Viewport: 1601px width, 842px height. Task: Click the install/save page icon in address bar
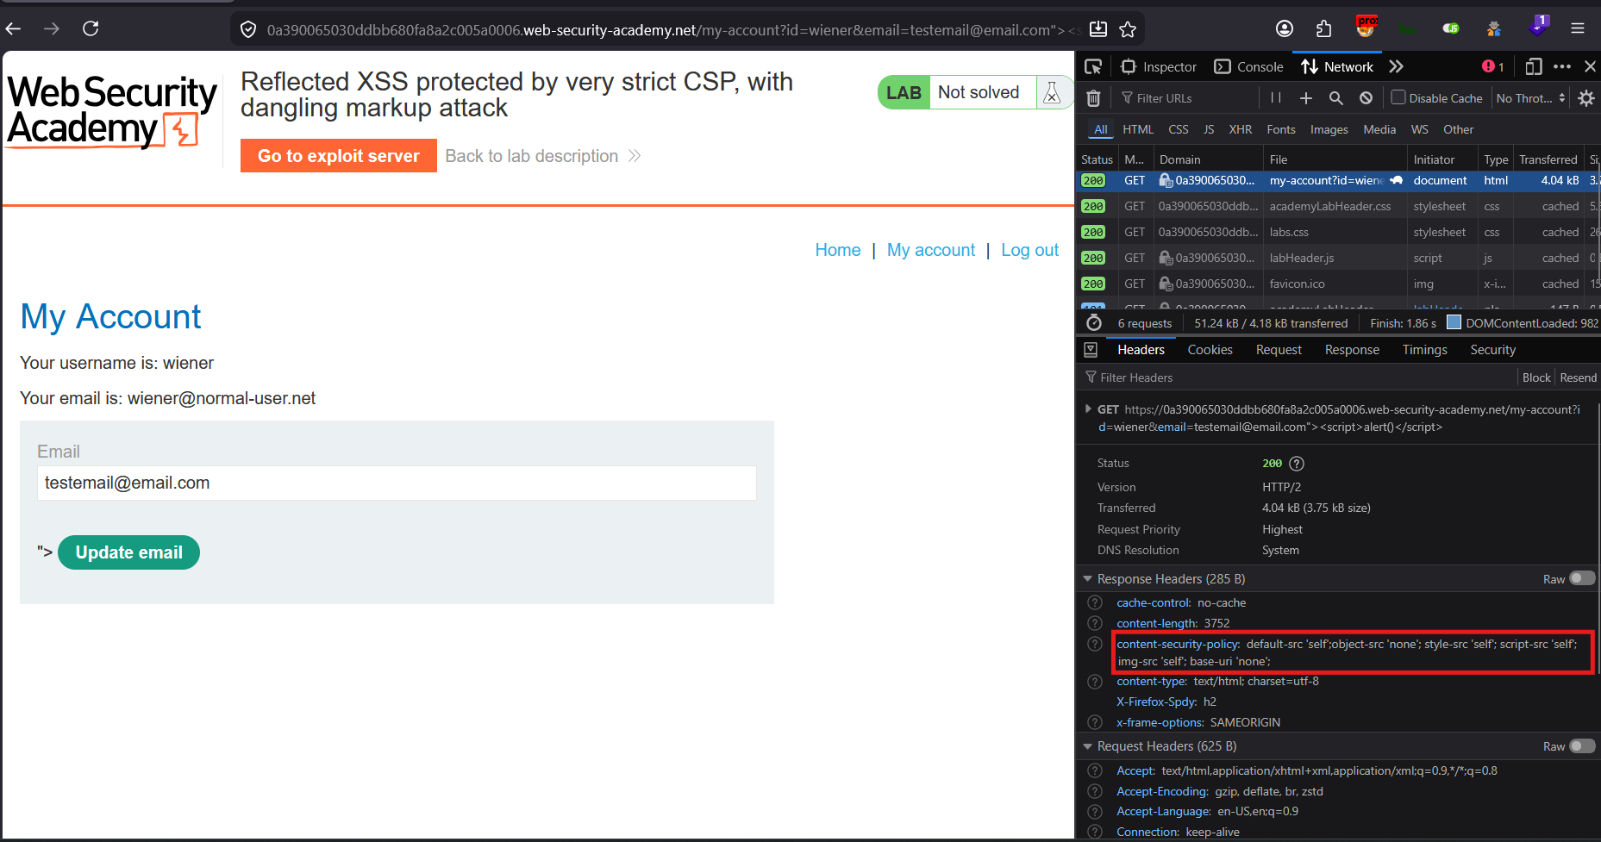click(1098, 29)
